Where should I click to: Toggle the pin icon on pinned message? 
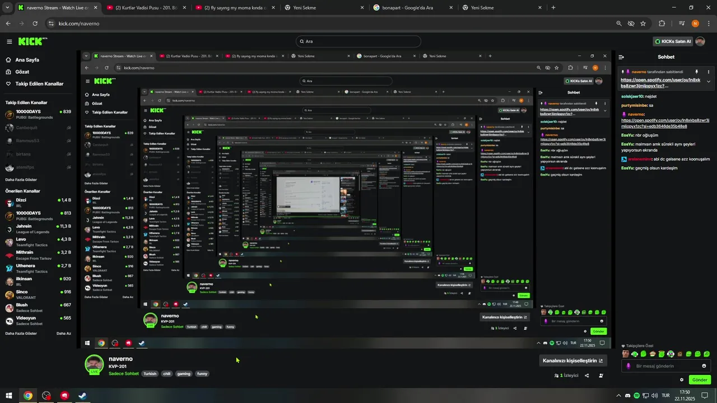(697, 72)
